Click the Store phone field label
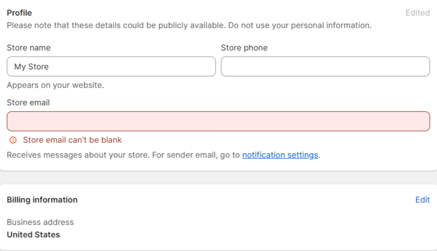Screen dimensions: 437x251 (x=244, y=47)
